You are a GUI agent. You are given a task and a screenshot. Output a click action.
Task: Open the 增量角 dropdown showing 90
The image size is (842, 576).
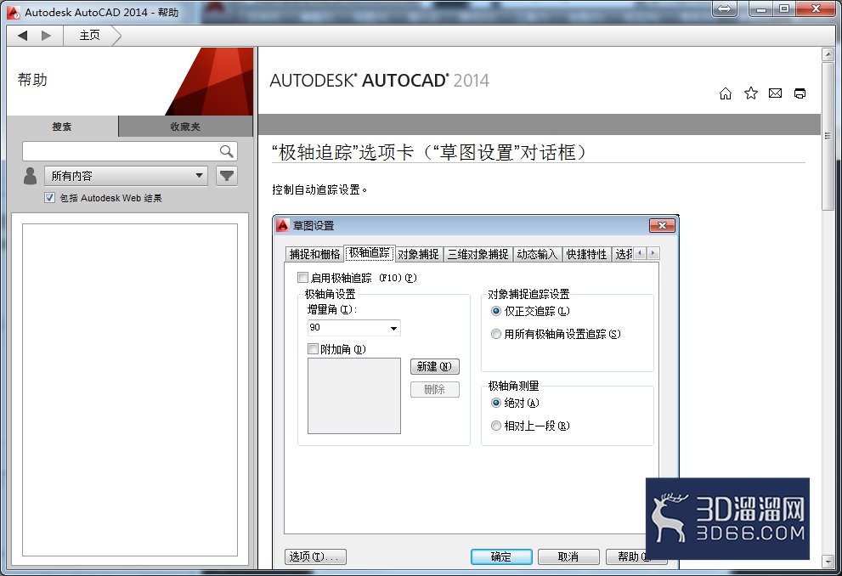coord(353,327)
